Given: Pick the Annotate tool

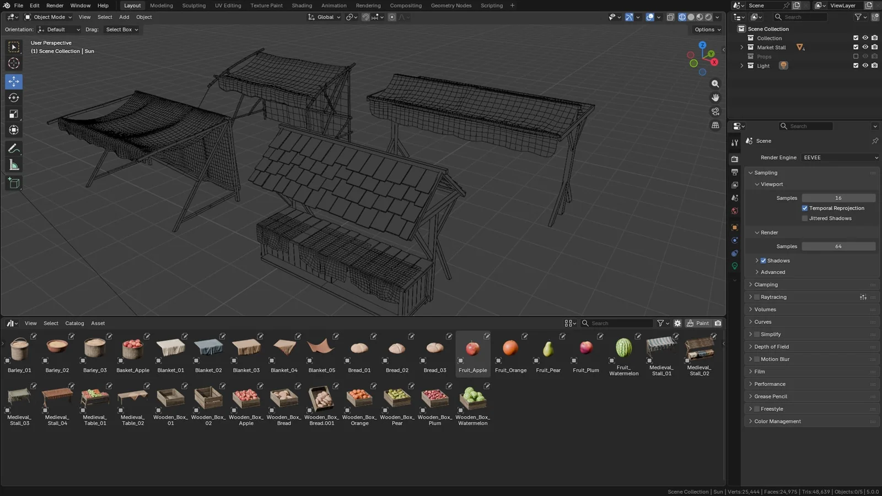Looking at the screenshot, I should [14, 148].
